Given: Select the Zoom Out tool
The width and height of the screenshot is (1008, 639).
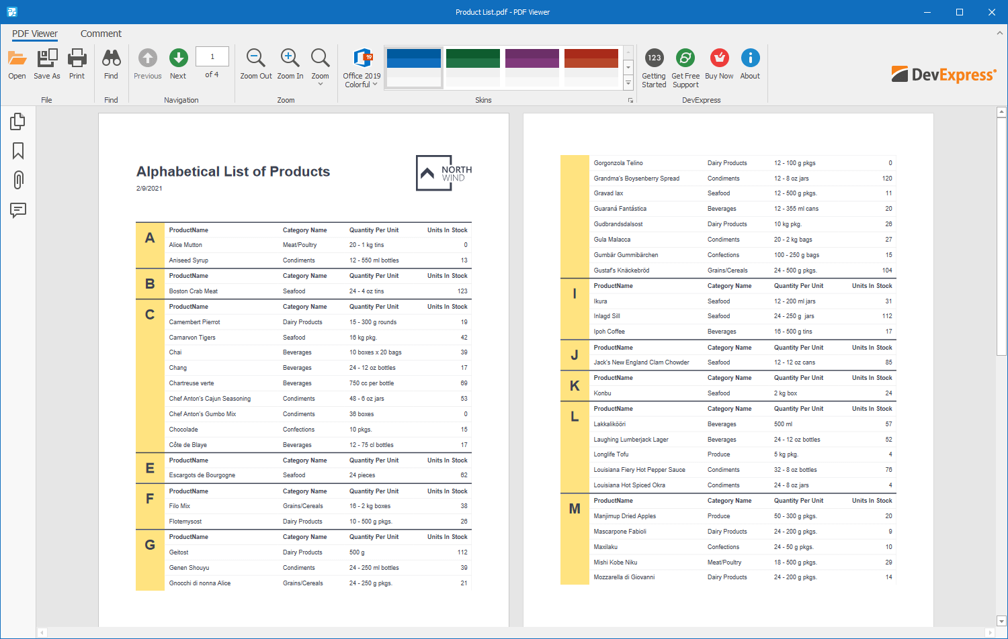Looking at the screenshot, I should click(x=255, y=64).
